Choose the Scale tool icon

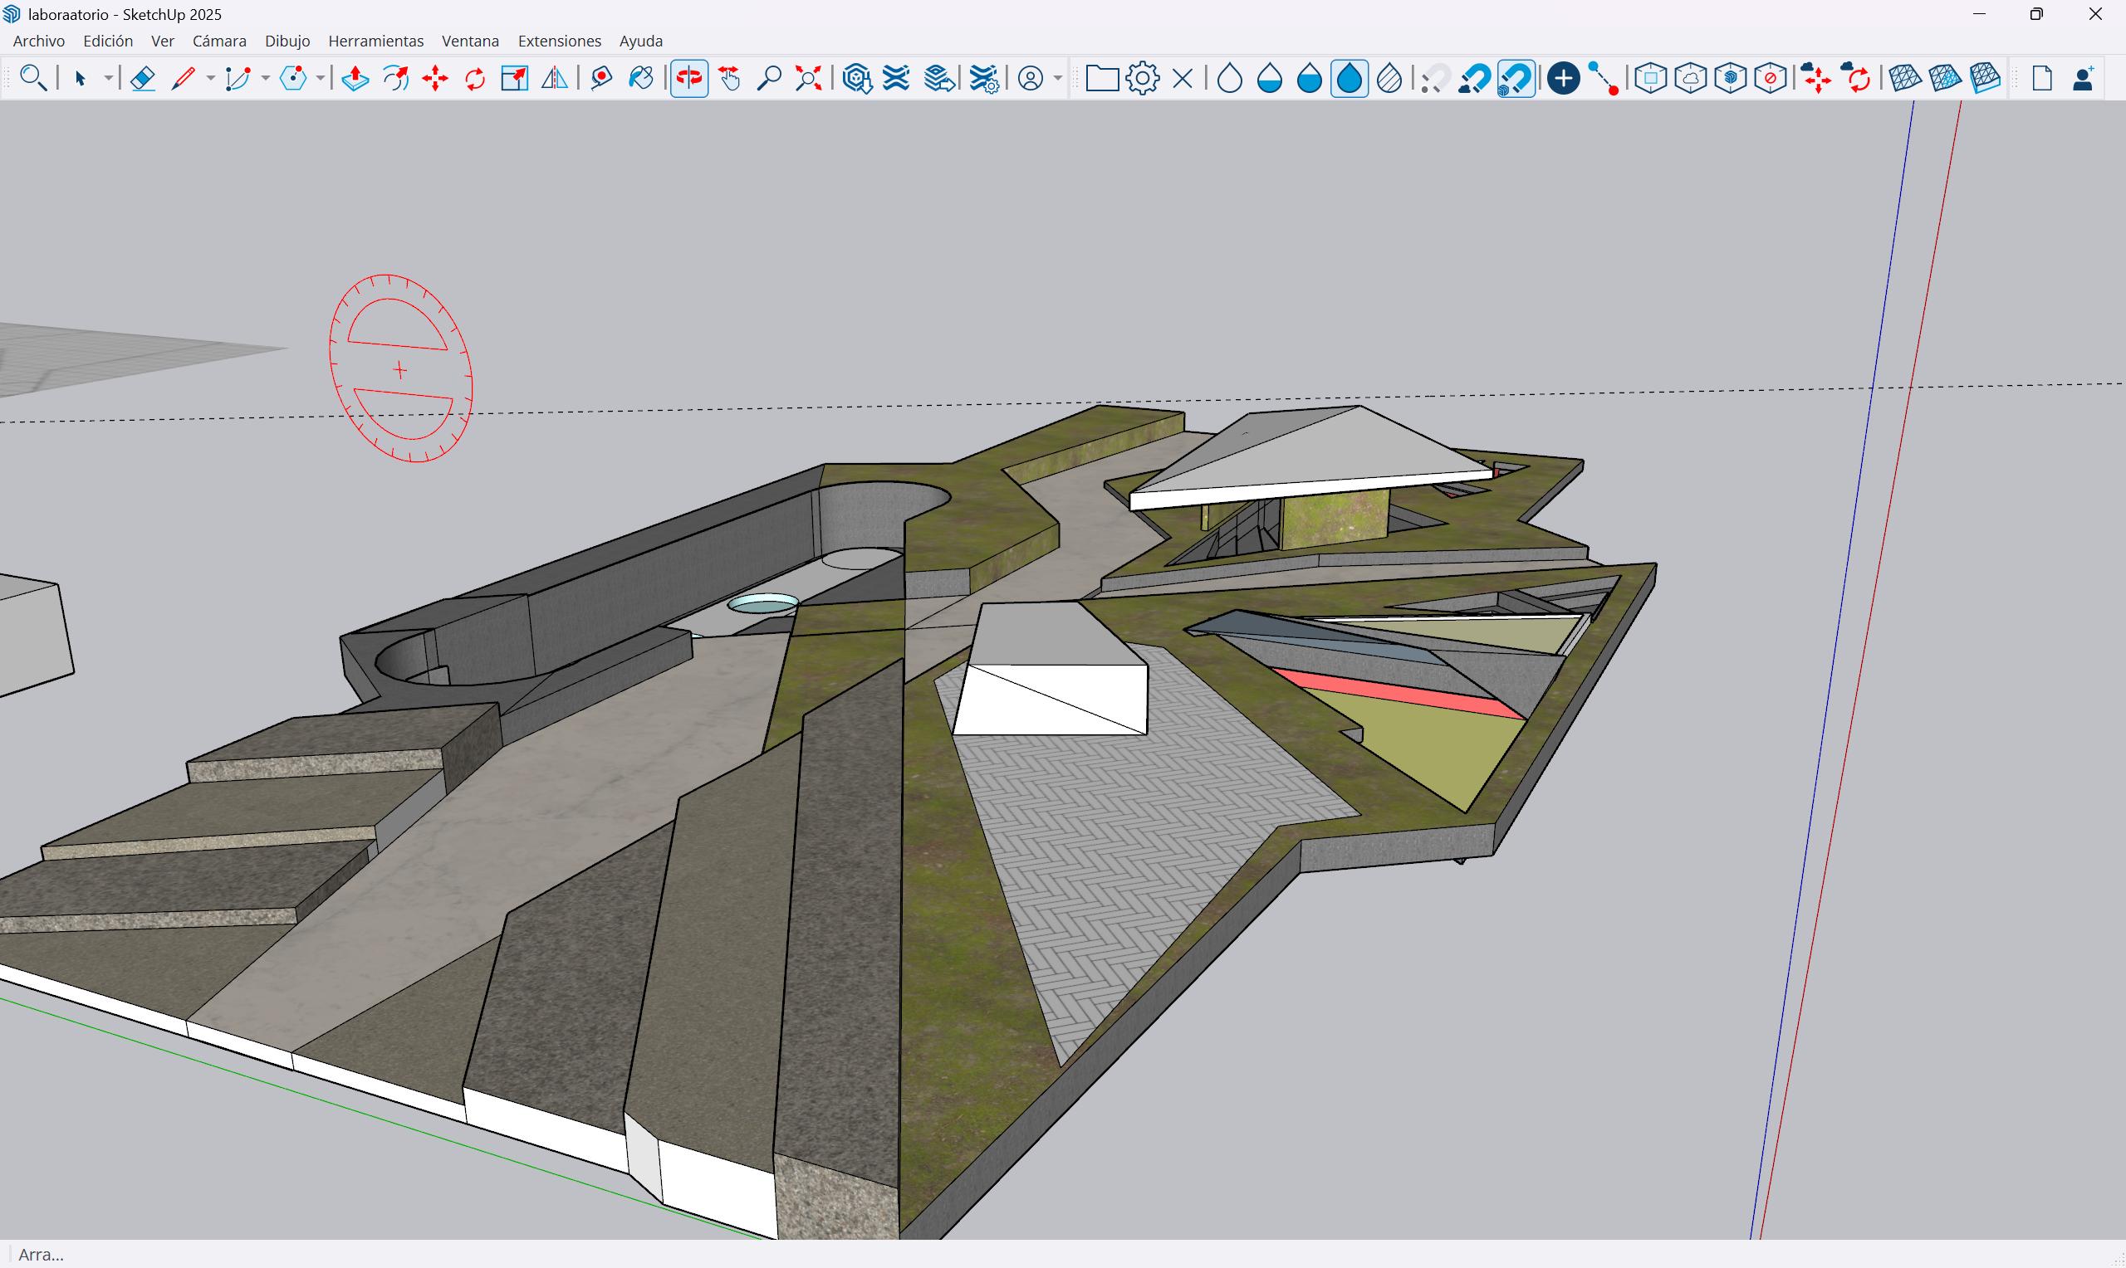point(514,79)
